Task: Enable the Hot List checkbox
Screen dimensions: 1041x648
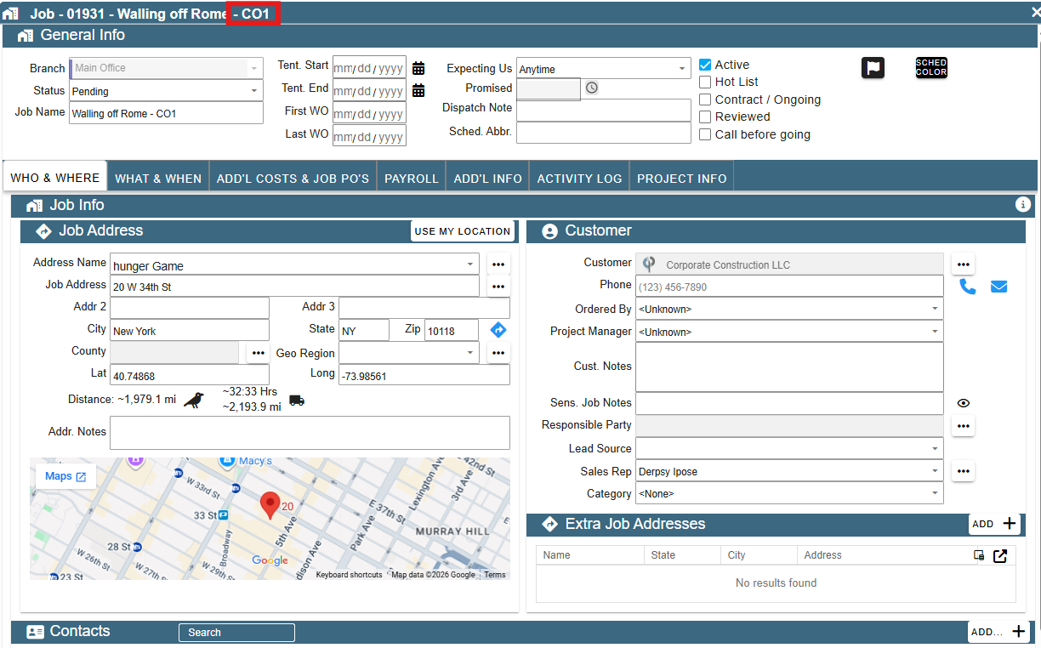Action: [x=705, y=82]
